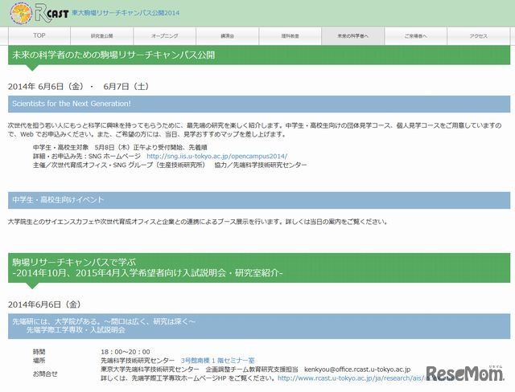This screenshot has height=392, width=515.
Task: Click the 中学生・高校生対象 5月8日 registration line
Action: 120,148
